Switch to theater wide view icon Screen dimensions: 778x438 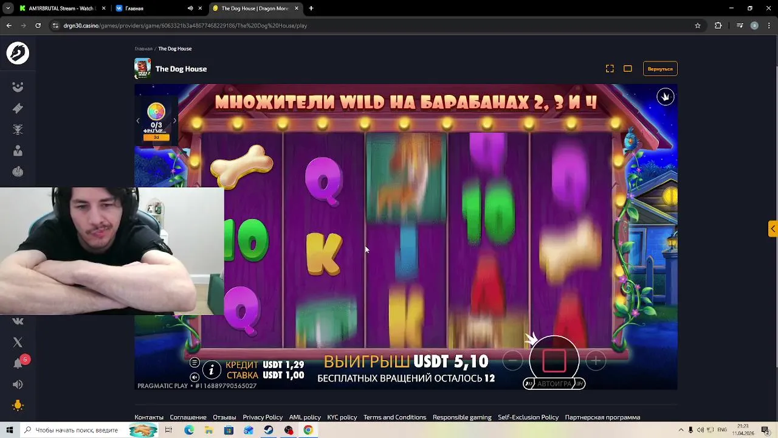click(x=628, y=69)
